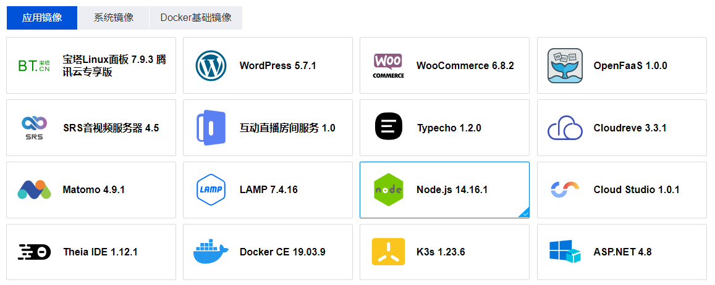Screen dimensions: 715x285
Task: Click the selected checkmark on Node.js card
Action: [x=525, y=213]
